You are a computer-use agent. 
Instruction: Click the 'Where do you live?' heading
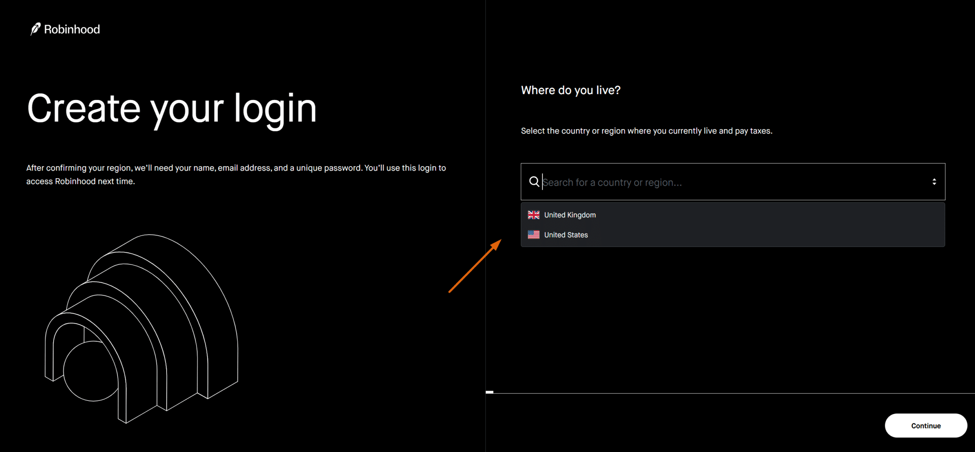tap(570, 90)
